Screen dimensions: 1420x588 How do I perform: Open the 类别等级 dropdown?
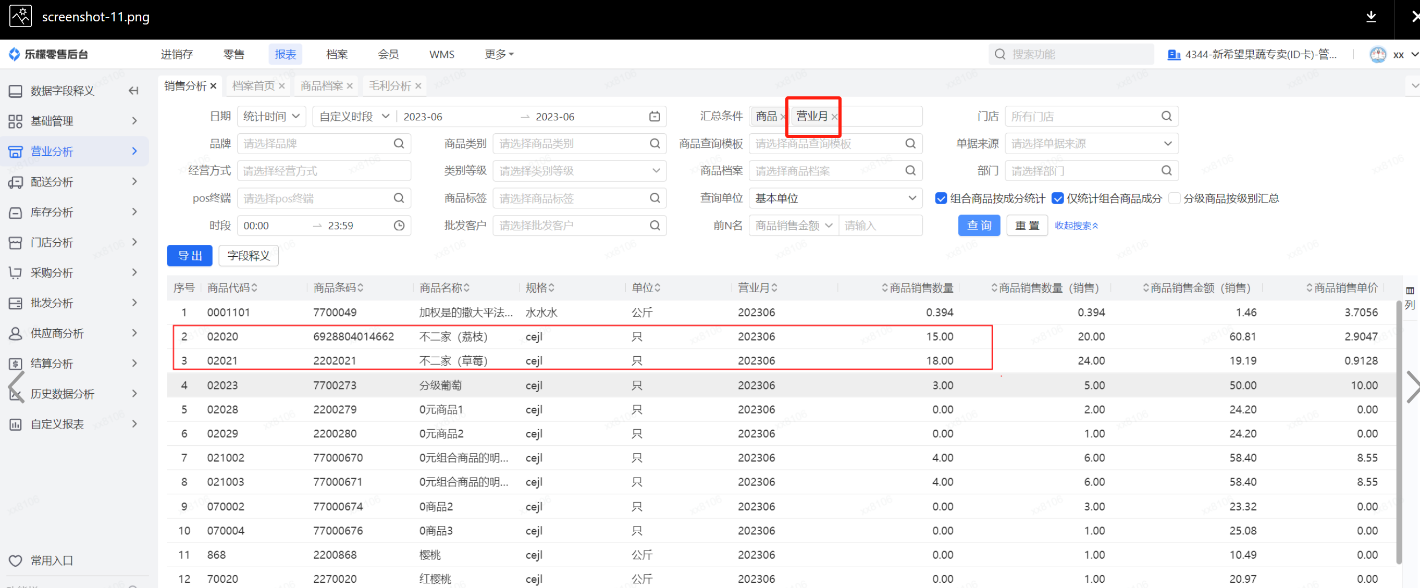[579, 171]
